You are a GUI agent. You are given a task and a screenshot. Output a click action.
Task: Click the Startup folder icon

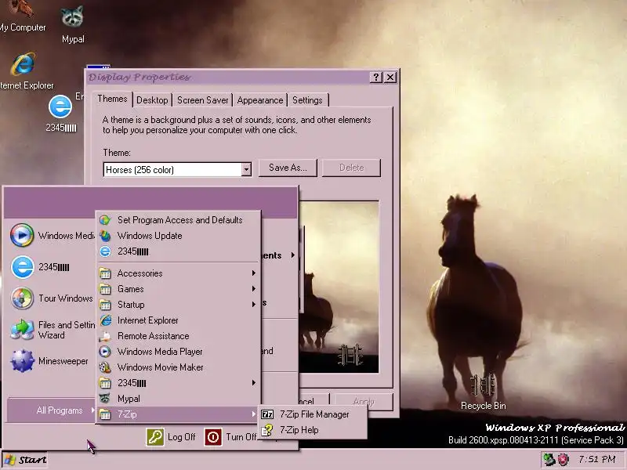(x=105, y=305)
